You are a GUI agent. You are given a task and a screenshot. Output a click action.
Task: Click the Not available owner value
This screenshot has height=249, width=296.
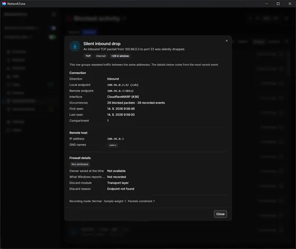pos(116,171)
